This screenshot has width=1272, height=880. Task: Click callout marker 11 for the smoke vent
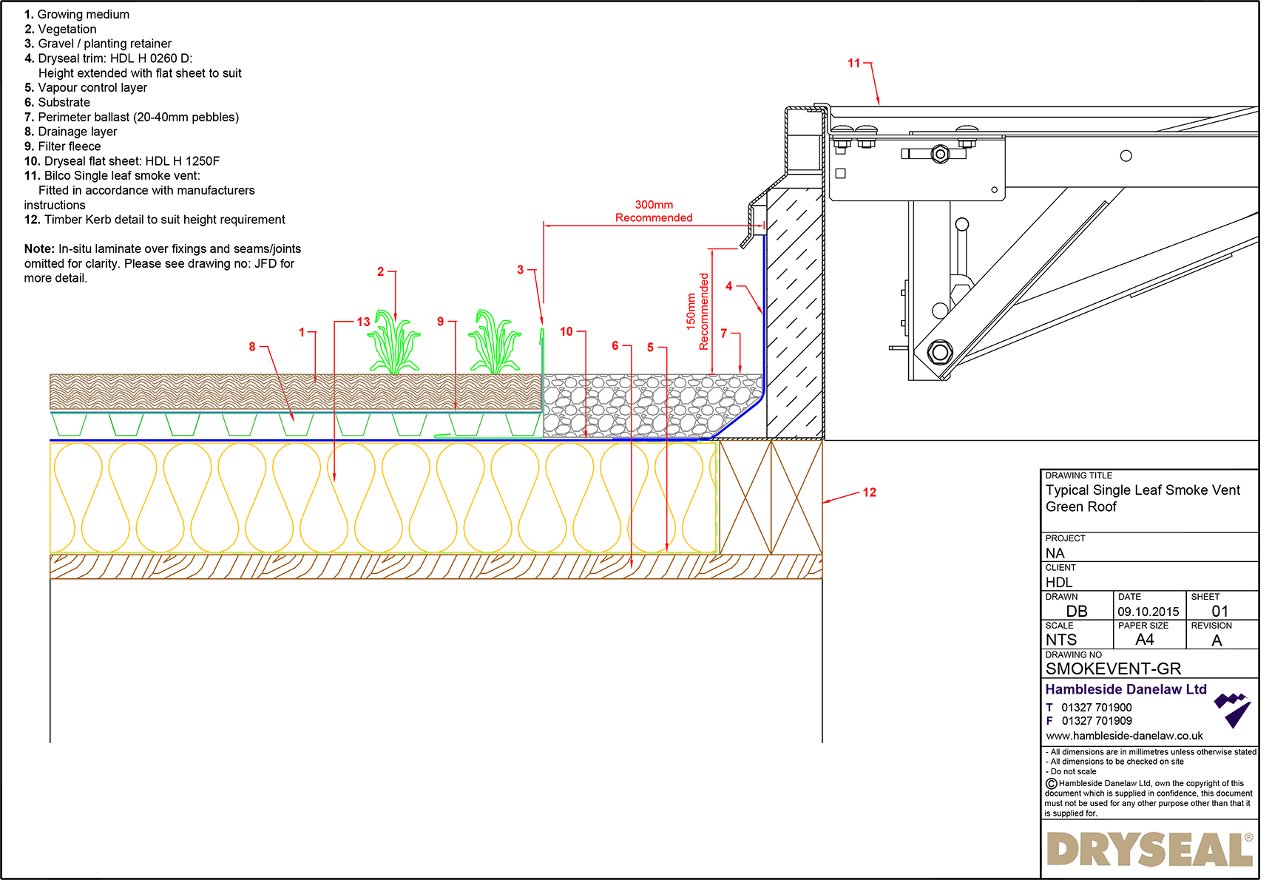856,64
